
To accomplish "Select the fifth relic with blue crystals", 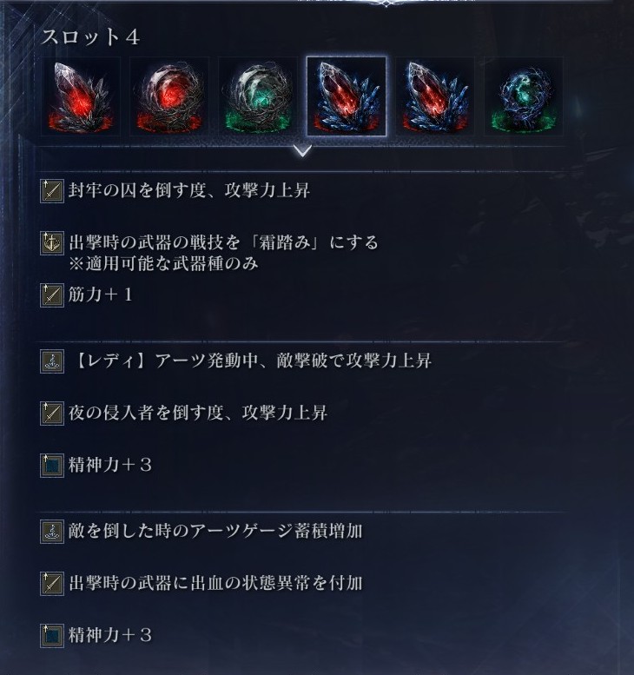I will pos(435,96).
